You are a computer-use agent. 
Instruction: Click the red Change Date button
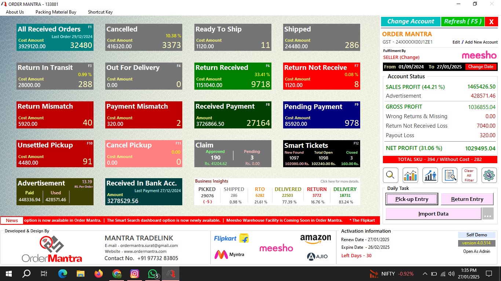point(480,67)
